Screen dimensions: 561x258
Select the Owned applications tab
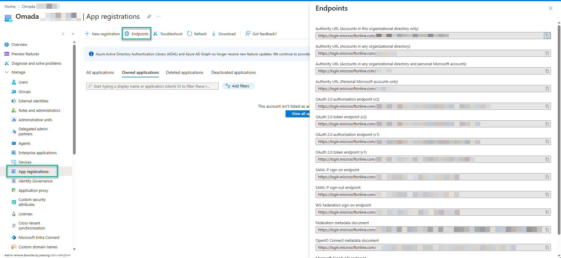point(140,72)
